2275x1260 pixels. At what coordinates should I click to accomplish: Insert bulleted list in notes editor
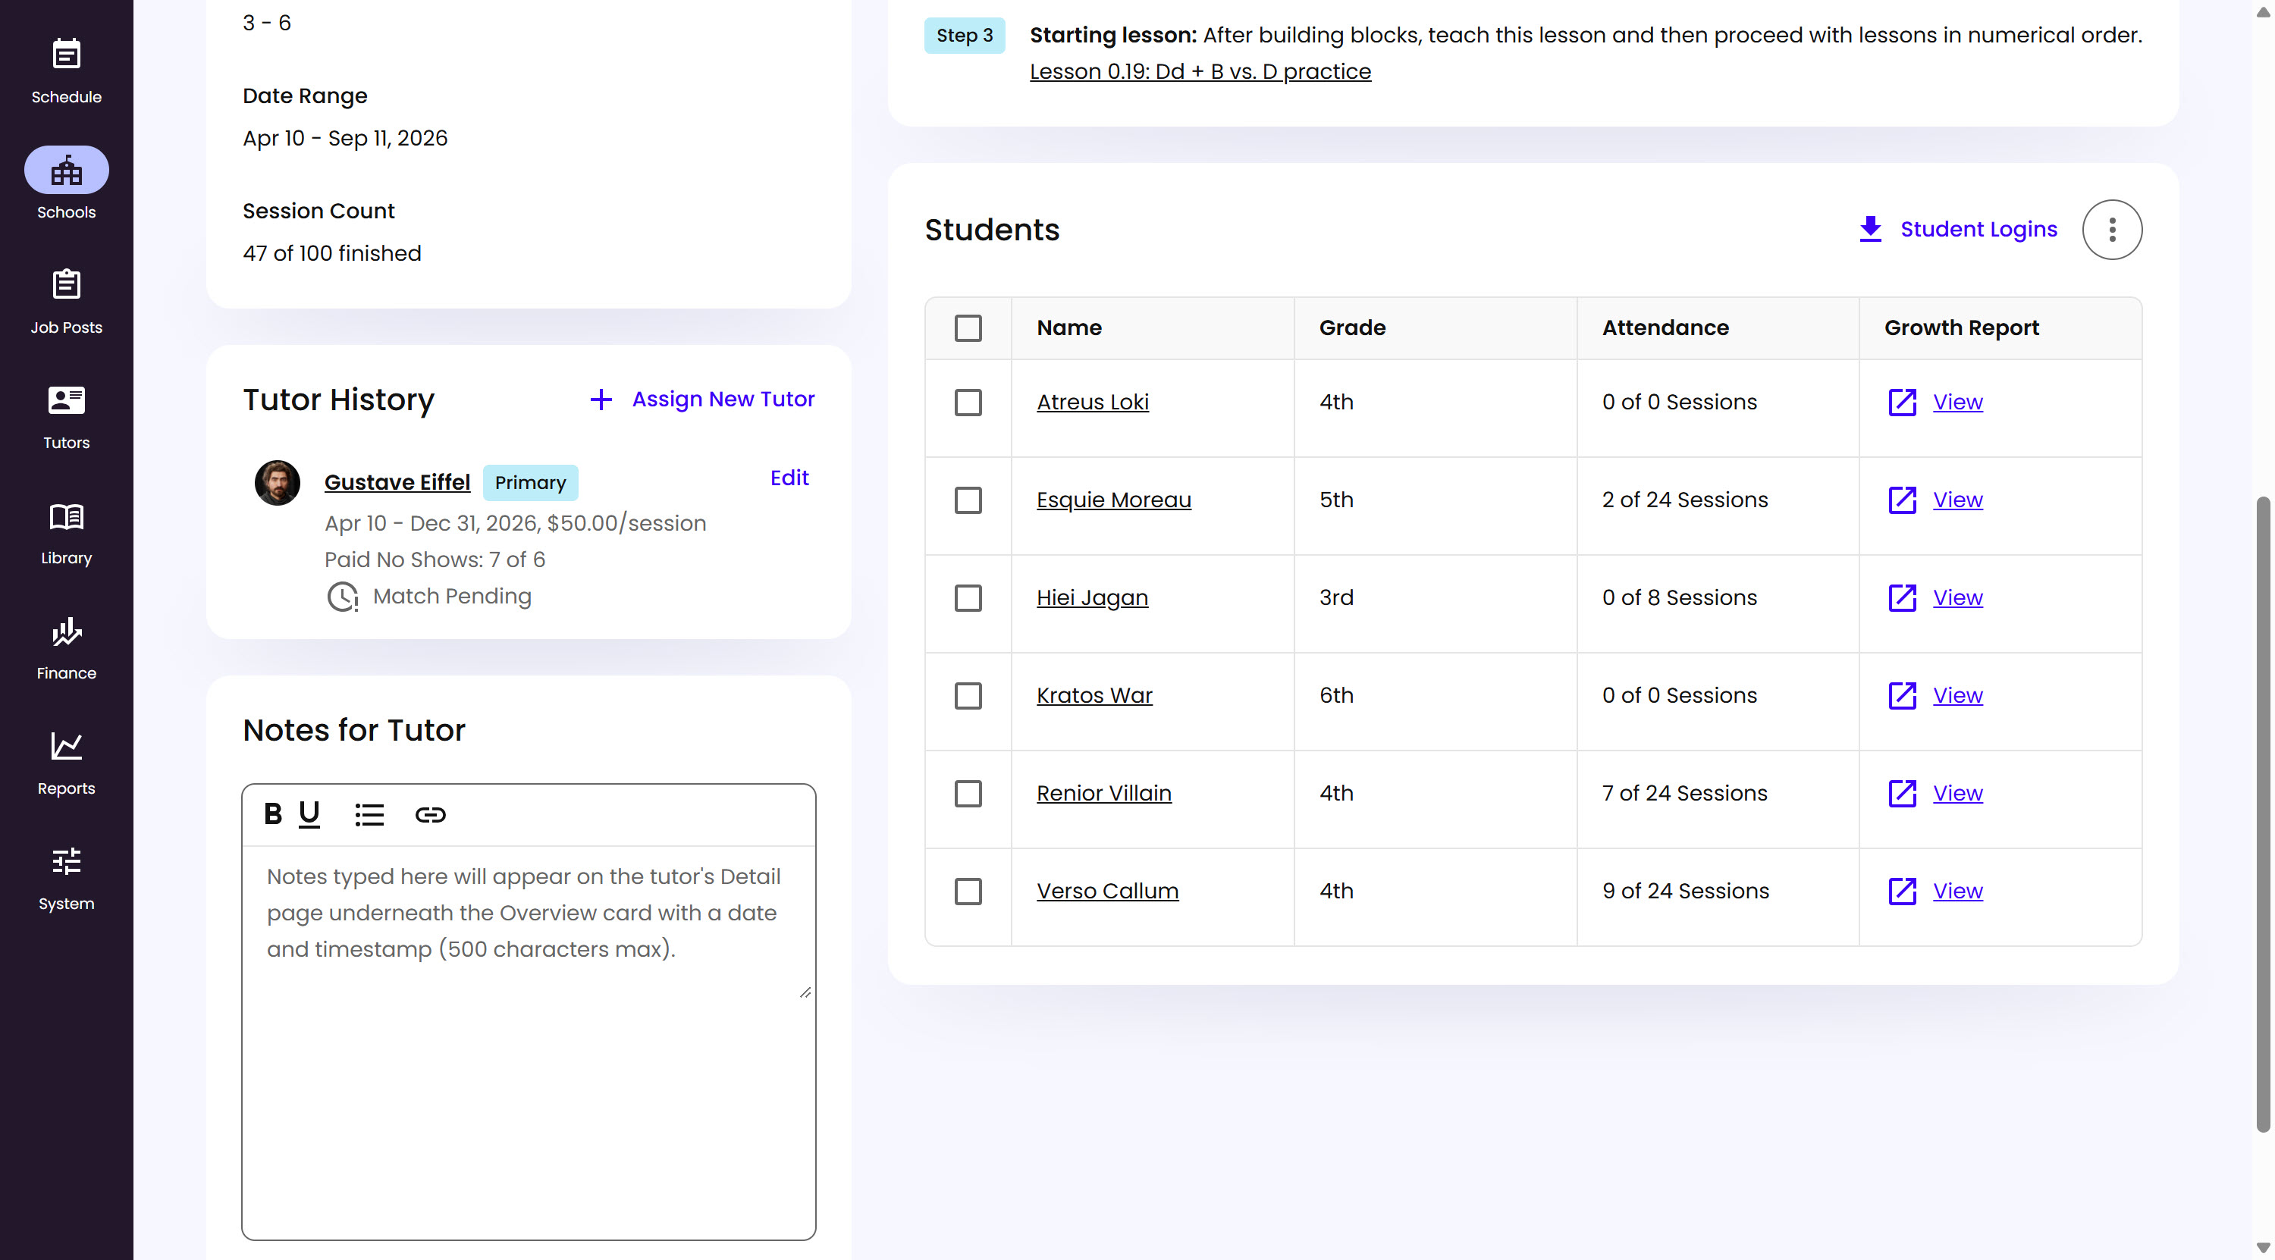369,814
